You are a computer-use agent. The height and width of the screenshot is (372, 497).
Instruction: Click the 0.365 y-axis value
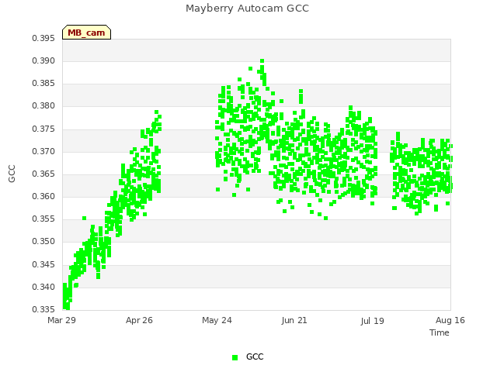click(43, 174)
